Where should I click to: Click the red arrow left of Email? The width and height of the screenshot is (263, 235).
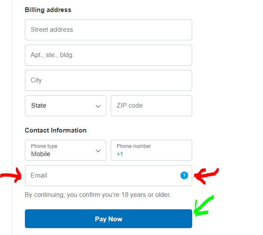coord(11,175)
